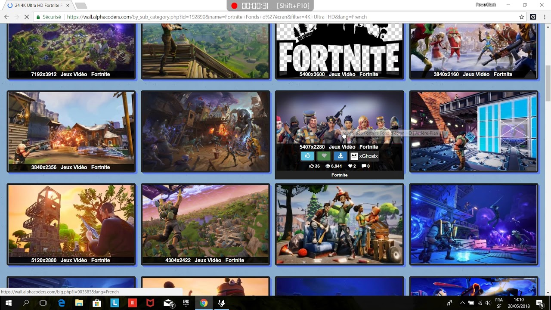551x310 pixels.
Task: Open the red striped app in the taskbar
Action: (133, 303)
